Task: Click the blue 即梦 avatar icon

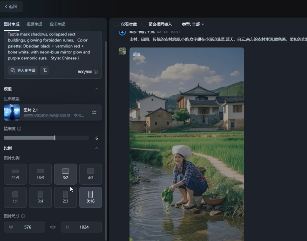Action: (122, 32)
